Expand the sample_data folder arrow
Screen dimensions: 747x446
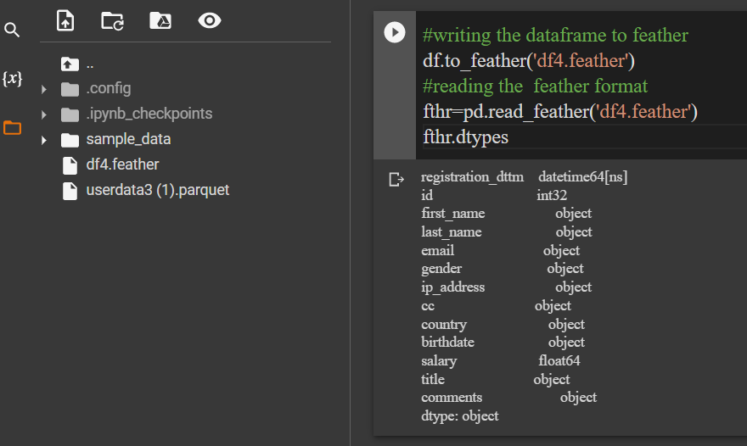[44, 140]
